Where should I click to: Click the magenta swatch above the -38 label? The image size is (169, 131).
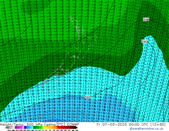click(x=21, y=128)
